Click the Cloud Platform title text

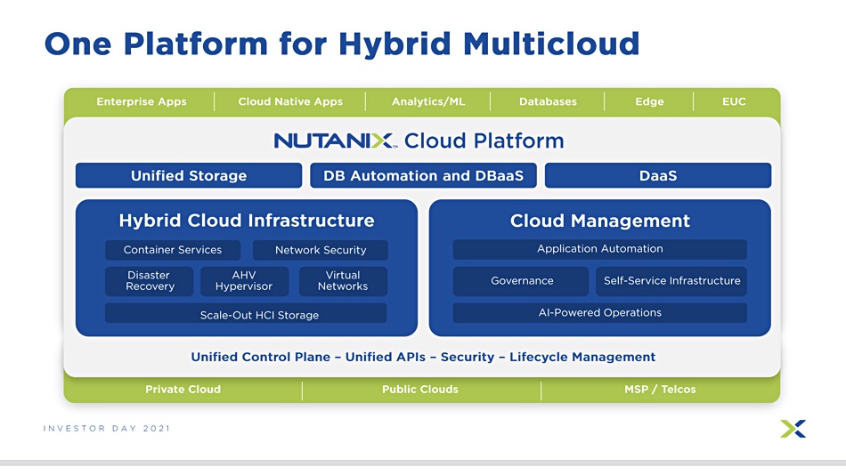tap(484, 141)
